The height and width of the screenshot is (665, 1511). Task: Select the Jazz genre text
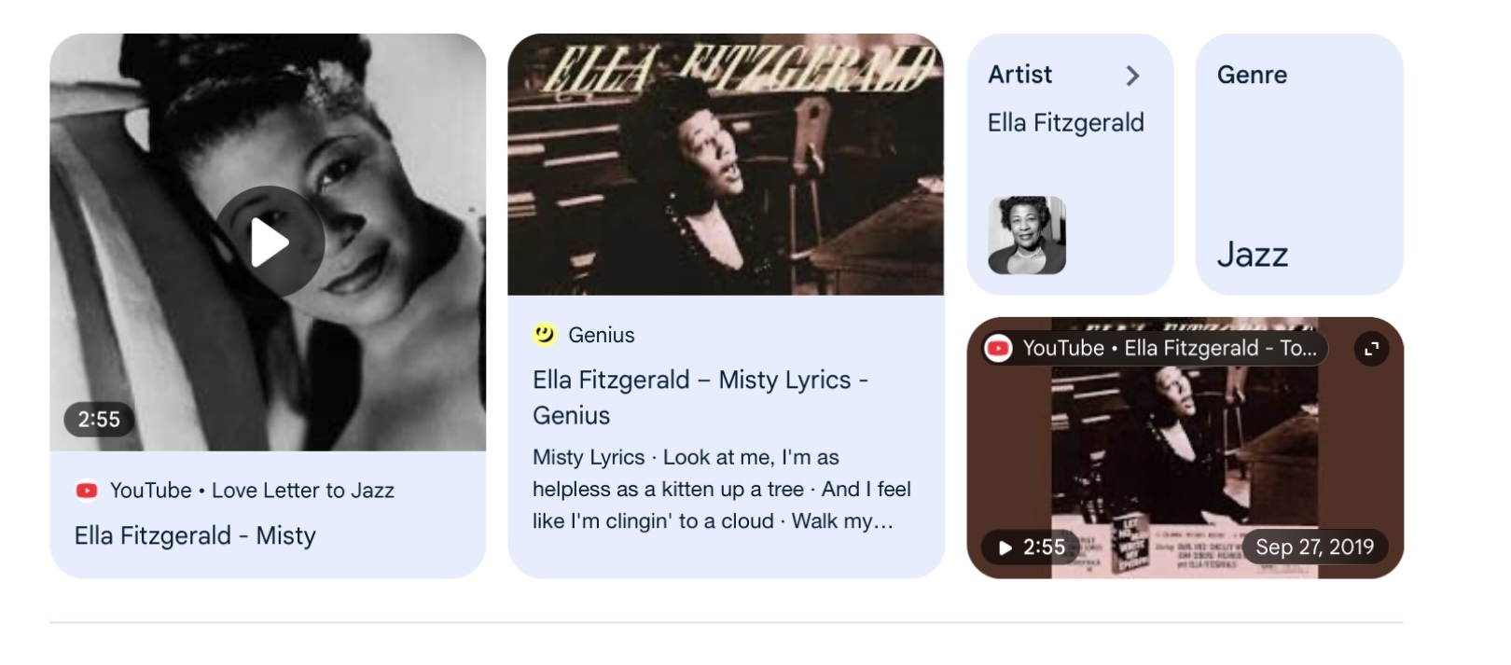tap(1252, 255)
